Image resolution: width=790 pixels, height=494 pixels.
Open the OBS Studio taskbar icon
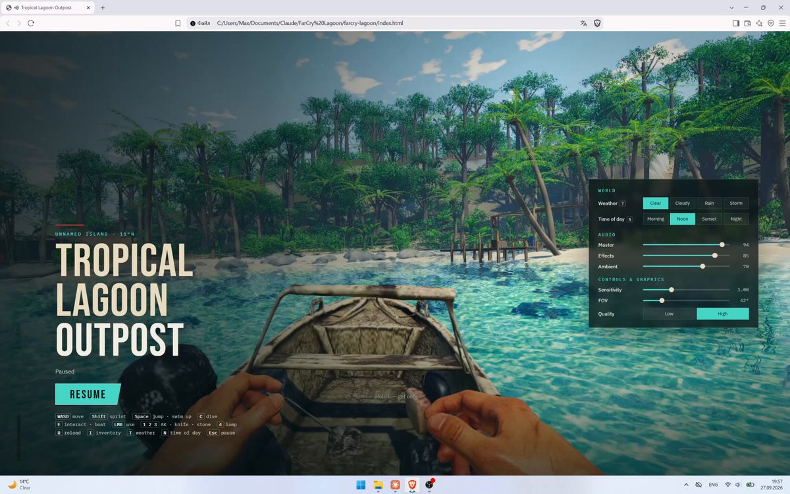click(x=430, y=485)
